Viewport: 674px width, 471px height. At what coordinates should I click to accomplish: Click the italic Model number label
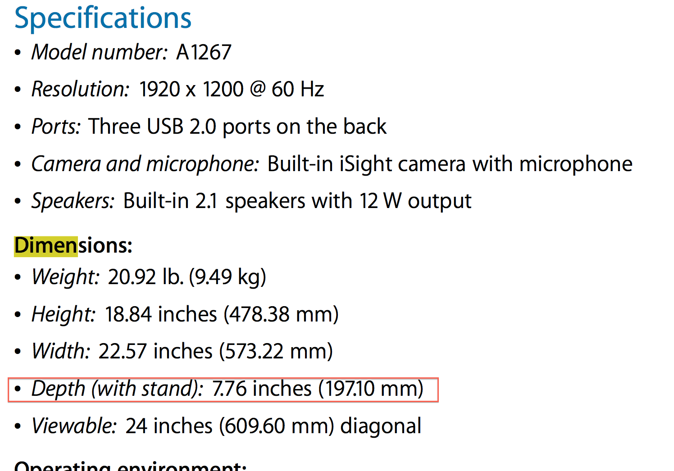99,52
